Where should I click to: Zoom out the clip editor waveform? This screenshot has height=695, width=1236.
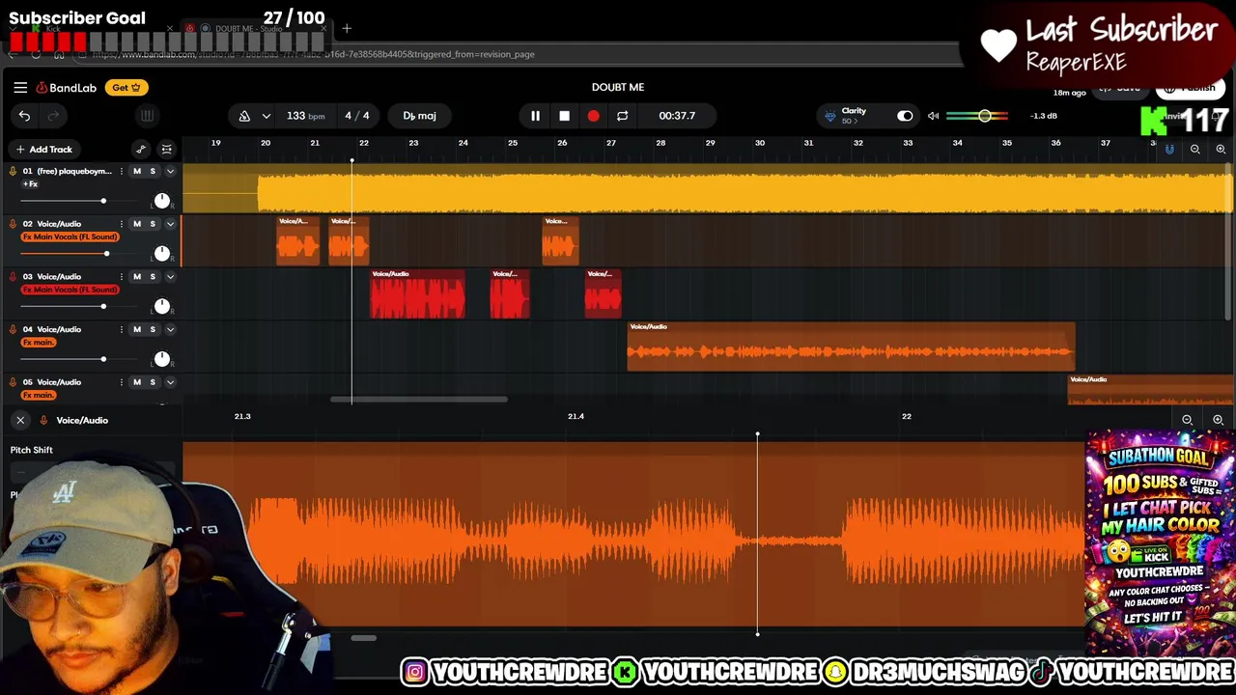pyautogui.click(x=1188, y=420)
